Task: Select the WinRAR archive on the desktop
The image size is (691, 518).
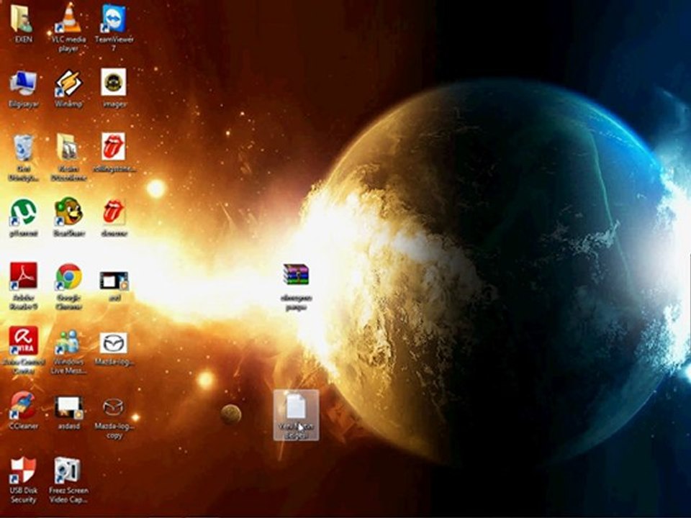Action: click(296, 275)
